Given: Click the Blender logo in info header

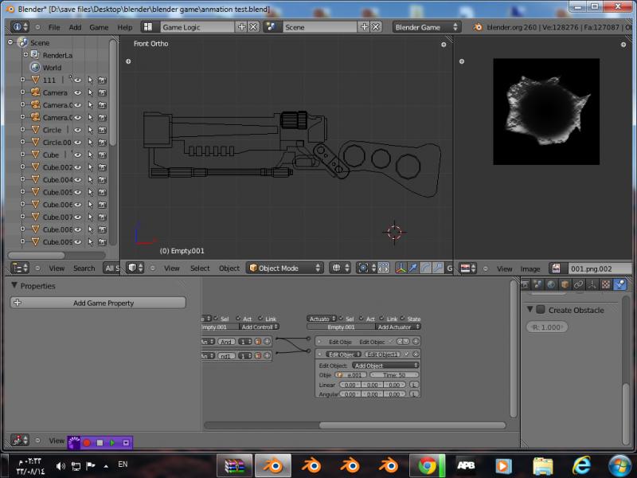Looking at the screenshot, I should click(479, 27).
